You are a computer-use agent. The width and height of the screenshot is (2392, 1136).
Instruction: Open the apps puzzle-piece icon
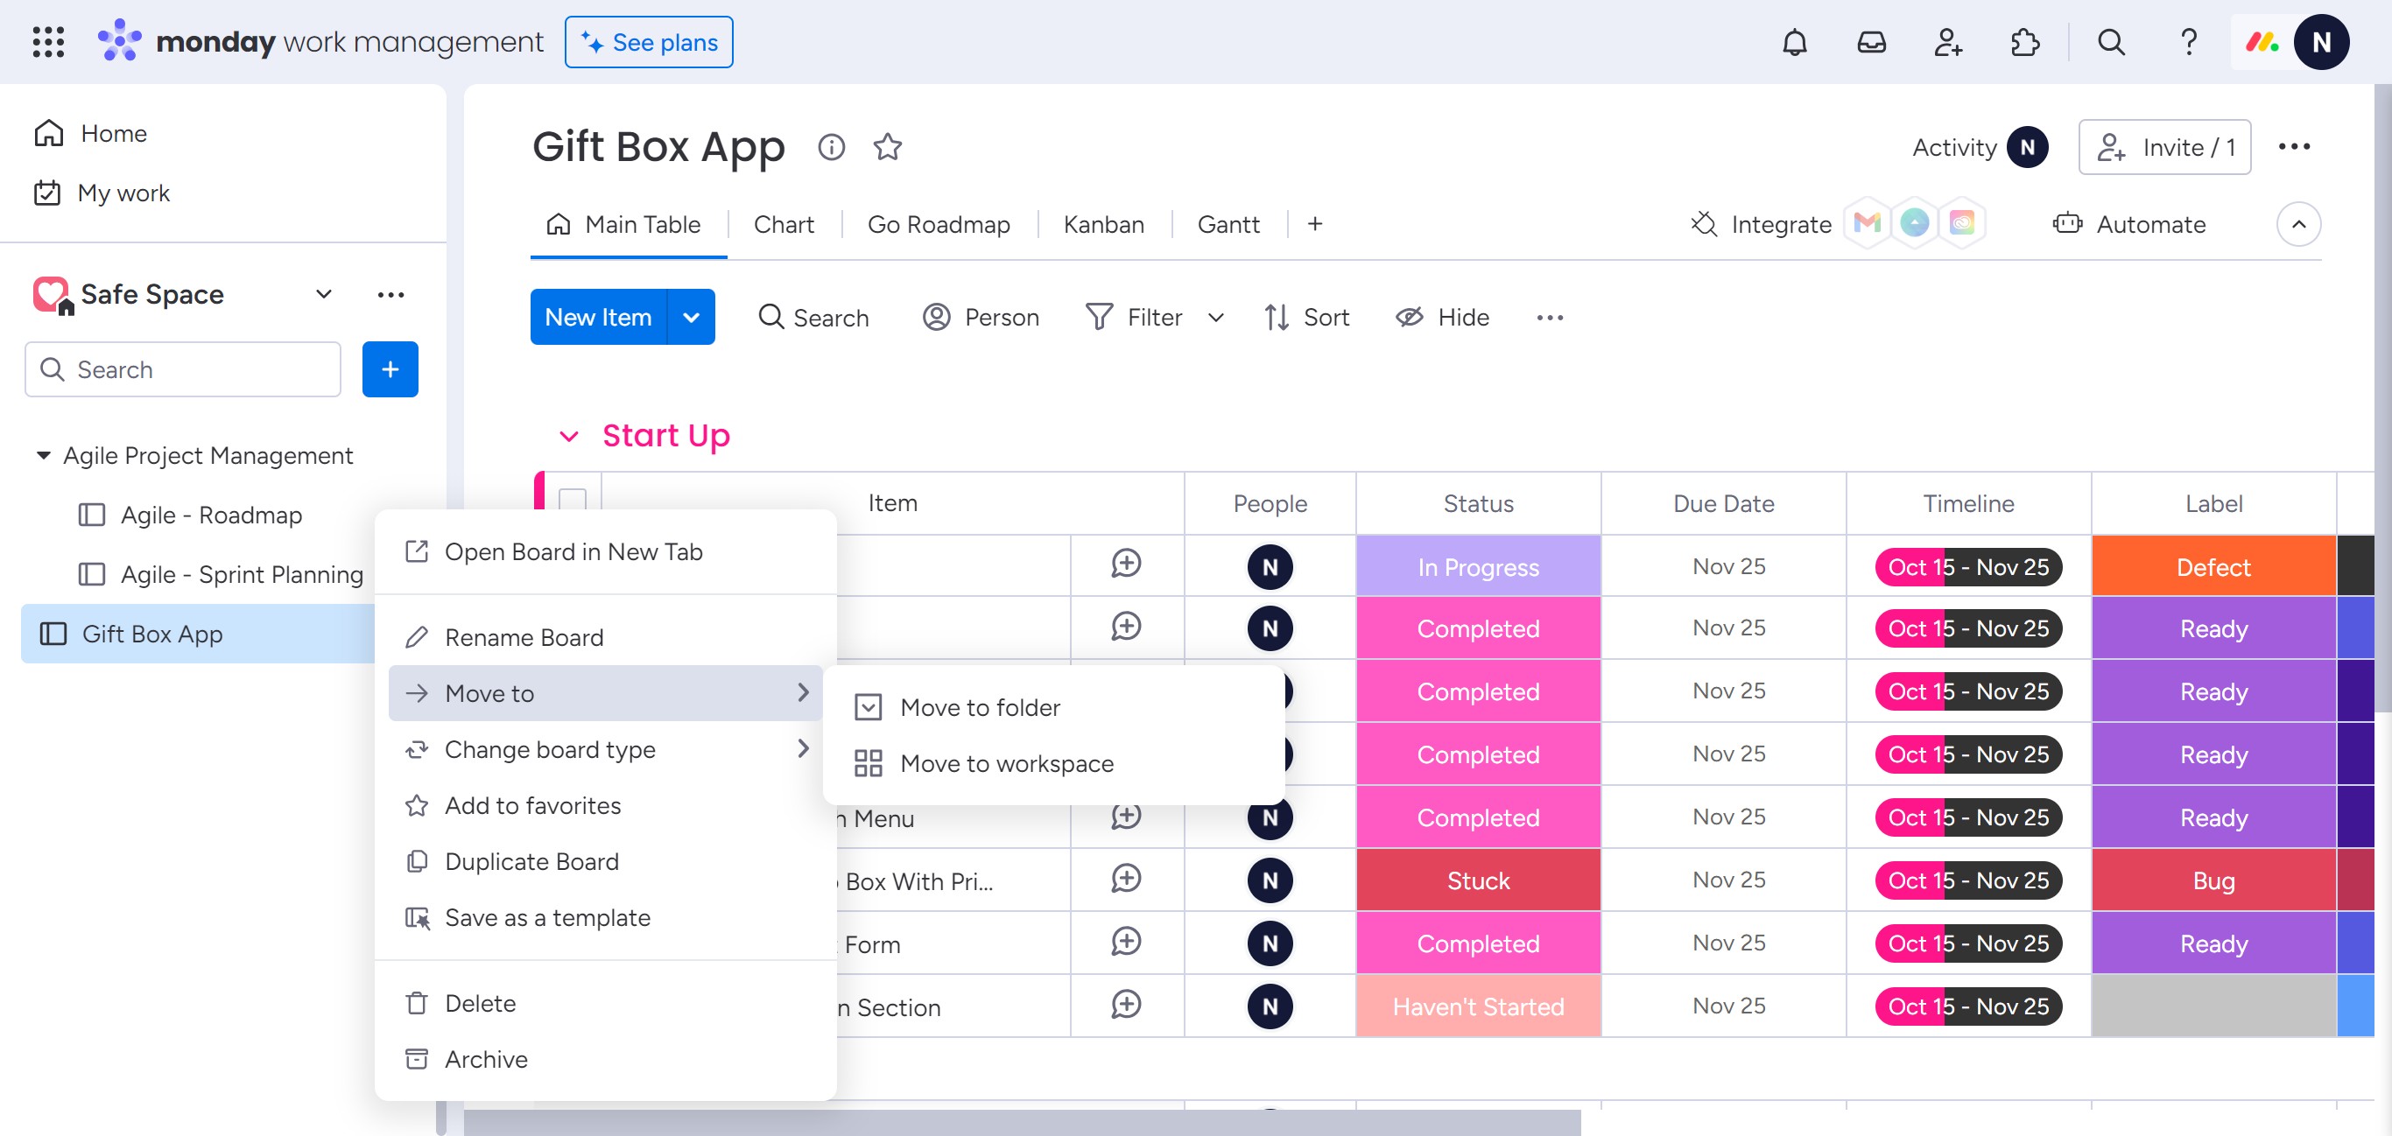[2024, 42]
